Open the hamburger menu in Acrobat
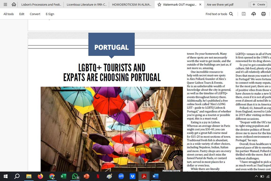The image size is (271, 181). point(5,5)
